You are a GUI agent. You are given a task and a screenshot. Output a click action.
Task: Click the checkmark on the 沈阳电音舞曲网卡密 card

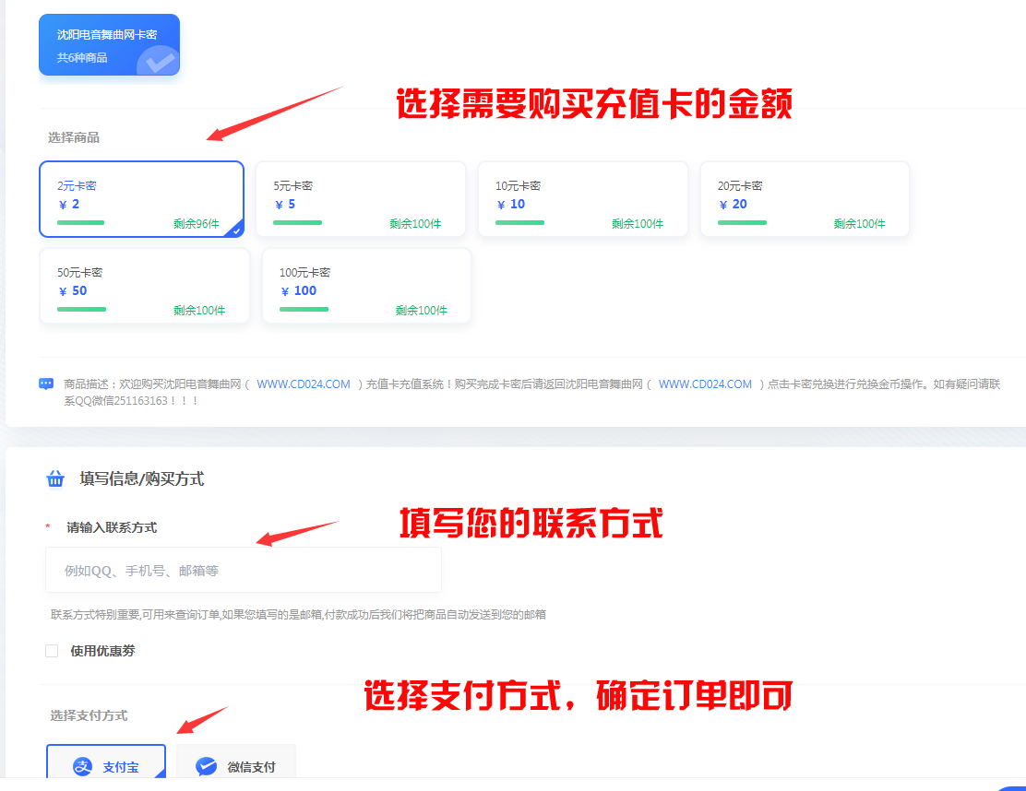click(159, 61)
